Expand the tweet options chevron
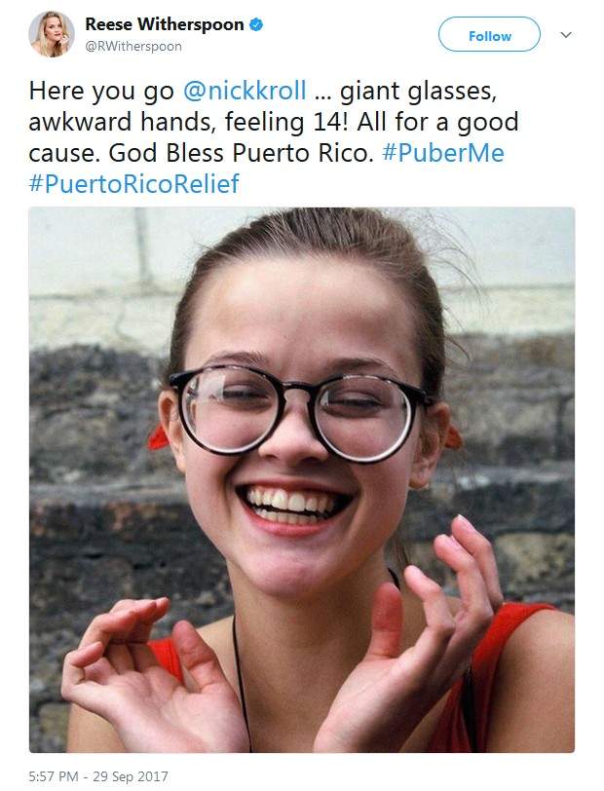This screenshot has height=791, width=604. [566, 35]
